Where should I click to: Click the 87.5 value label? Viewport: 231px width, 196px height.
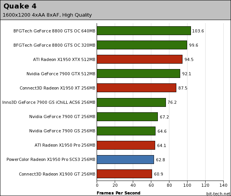(182, 88)
